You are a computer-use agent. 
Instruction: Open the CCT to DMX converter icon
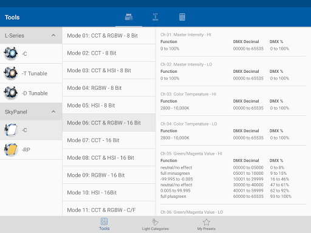(x=155, y=17)
